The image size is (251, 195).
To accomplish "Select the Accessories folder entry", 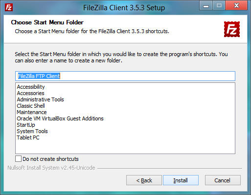I will [x=31, y=93].
